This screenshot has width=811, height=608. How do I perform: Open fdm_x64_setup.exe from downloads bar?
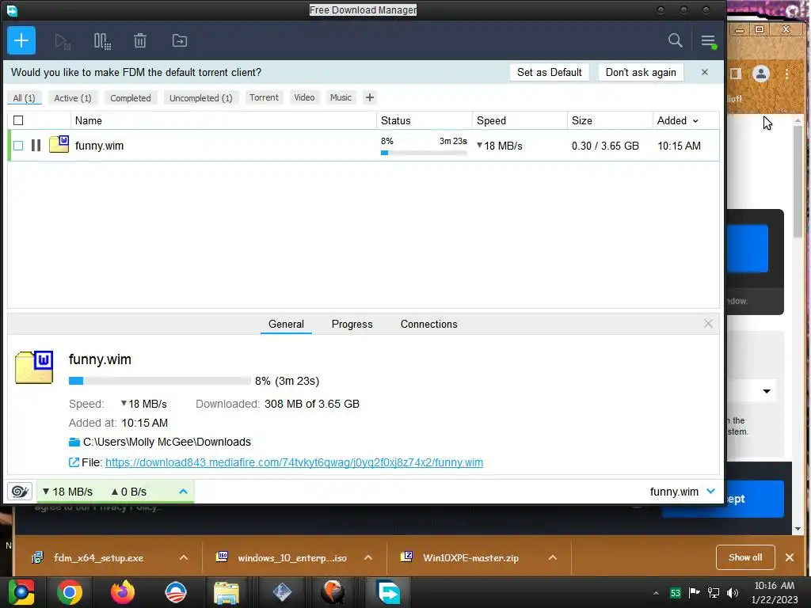pos(98,558)
